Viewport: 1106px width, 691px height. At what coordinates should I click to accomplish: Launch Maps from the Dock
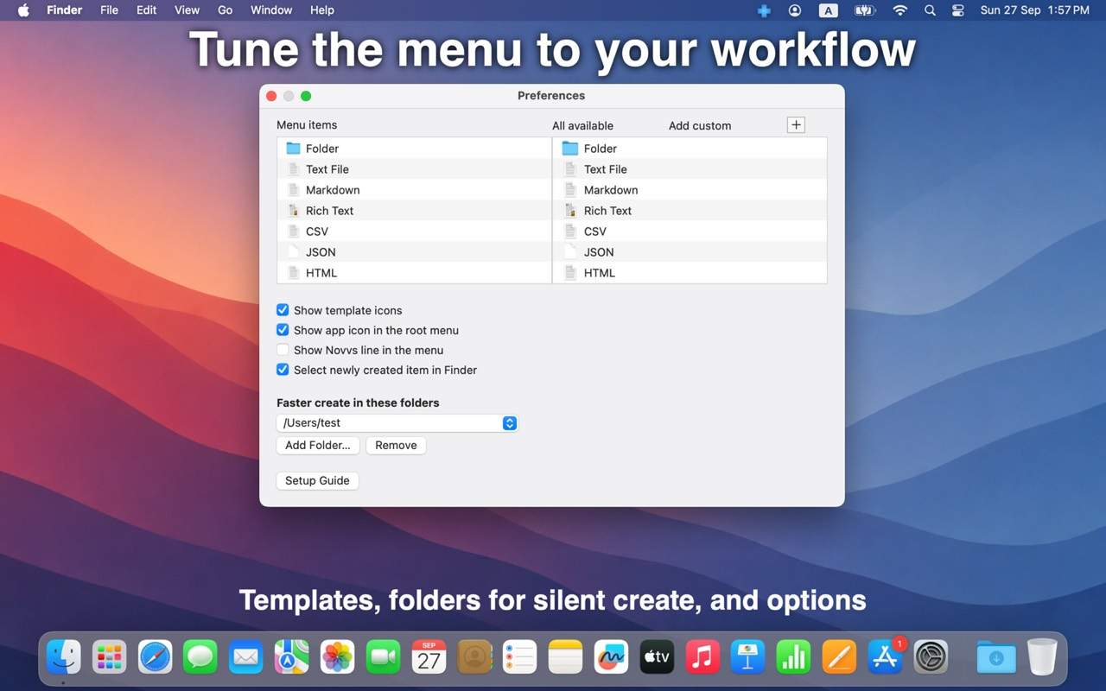(x=292, y=657)
